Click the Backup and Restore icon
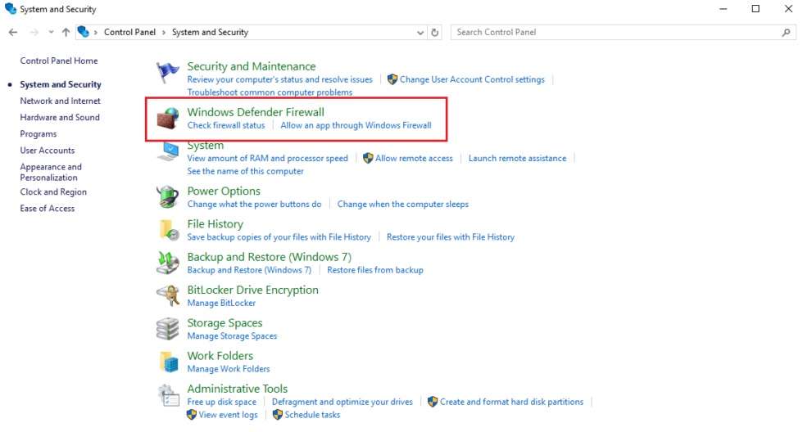 pyautogui.click(x=168, y=263)
